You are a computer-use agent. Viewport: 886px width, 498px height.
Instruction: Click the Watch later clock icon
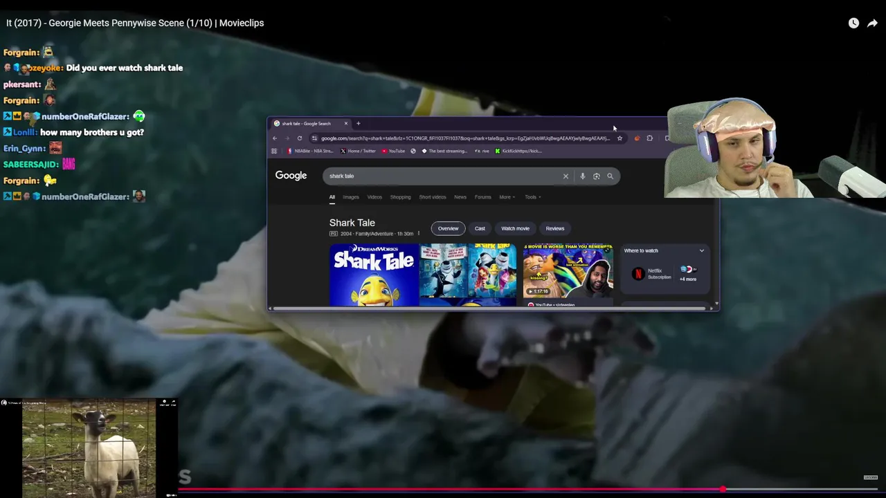pos(853,23)
